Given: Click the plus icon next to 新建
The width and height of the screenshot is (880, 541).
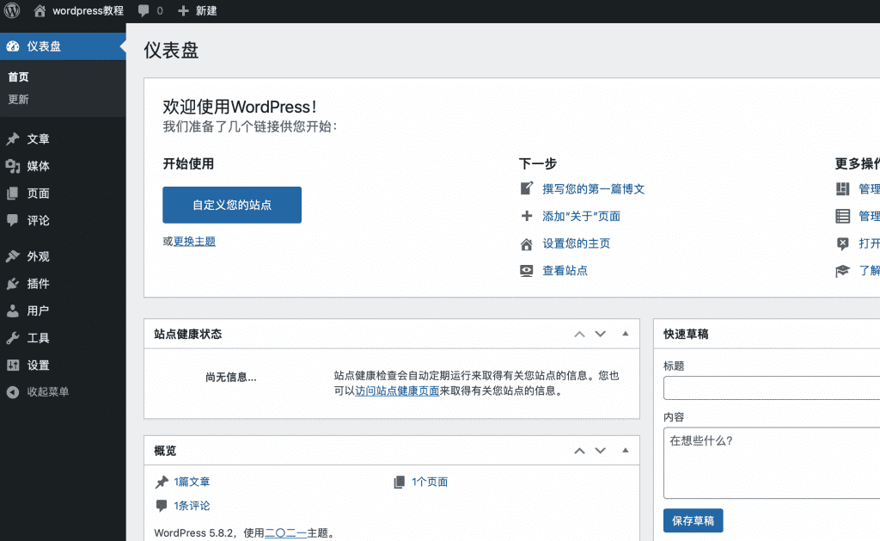Looking at the screenshot, I should 183,10.
